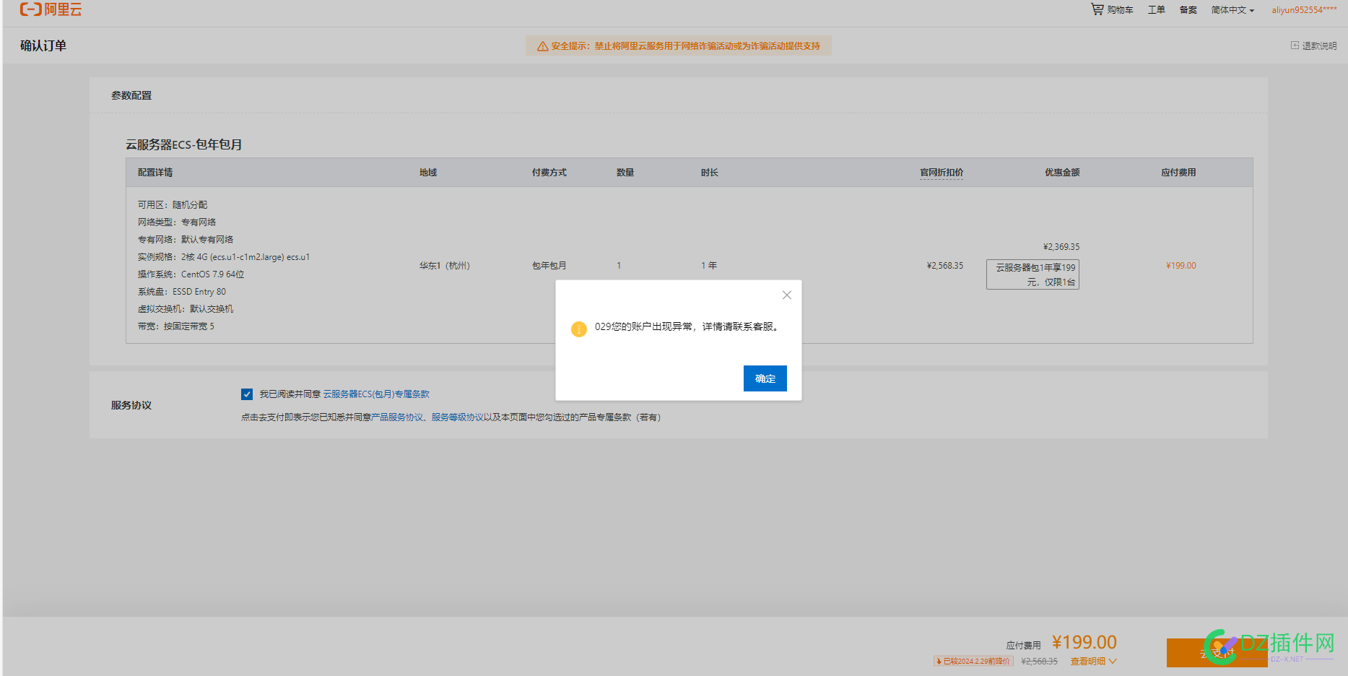Click the orange 去支付 pay button
The height and width of the screenshot is (676, 1348).
point(1217,653)
